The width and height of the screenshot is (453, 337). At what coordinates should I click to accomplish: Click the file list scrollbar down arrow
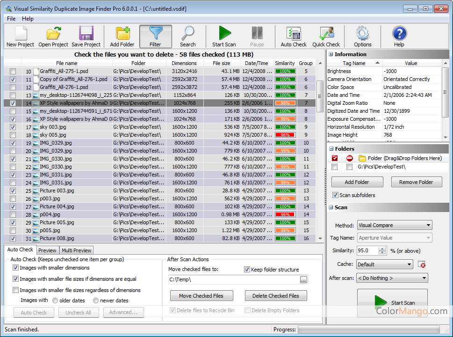(x=320, y=239)
